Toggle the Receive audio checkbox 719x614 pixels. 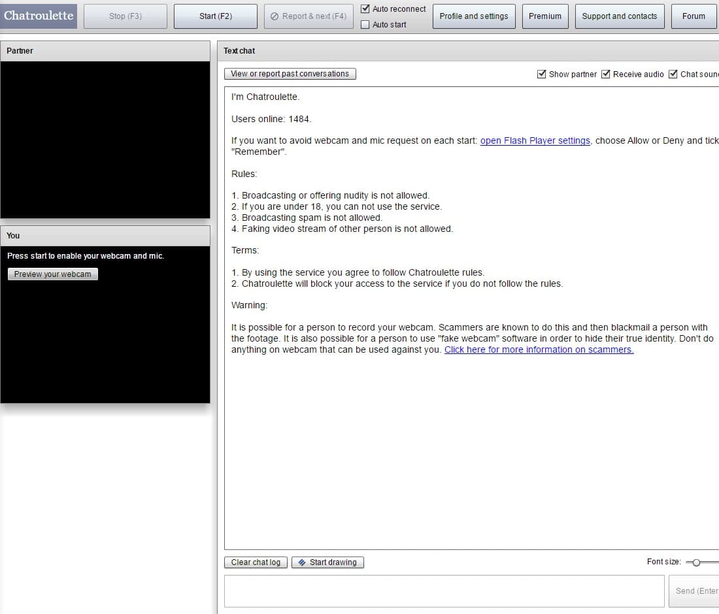coord(606,74)
